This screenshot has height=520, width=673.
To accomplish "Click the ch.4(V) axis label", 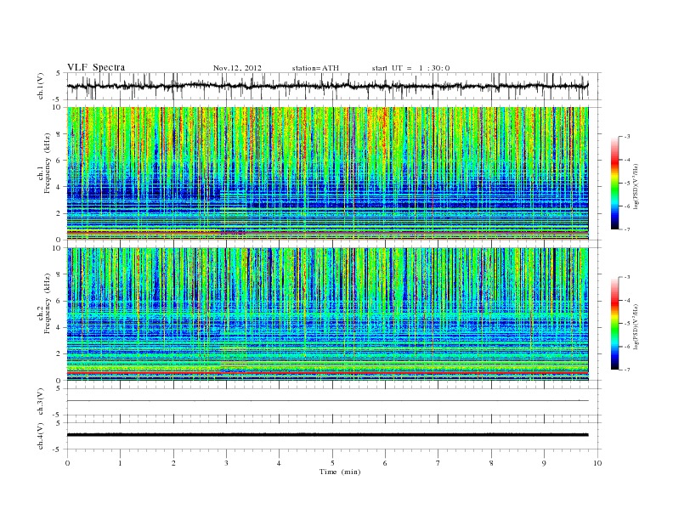I will (41, 436).
